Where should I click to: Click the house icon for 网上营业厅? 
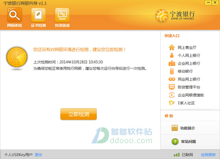[172, 48]
